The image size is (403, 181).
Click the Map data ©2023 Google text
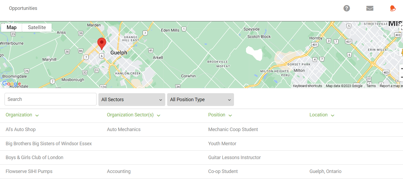coord(344,86)
